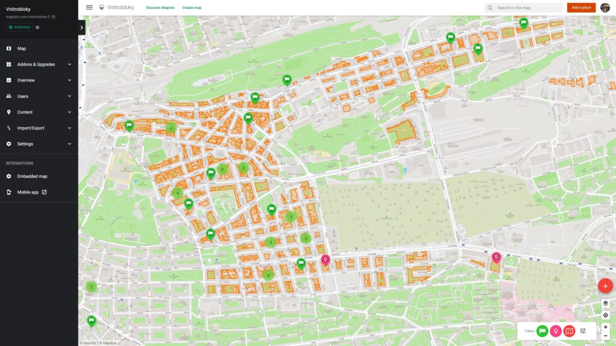Open the user avatar menu
The width and height of the screenshot is (616, 346).
(x=605, y=7)
